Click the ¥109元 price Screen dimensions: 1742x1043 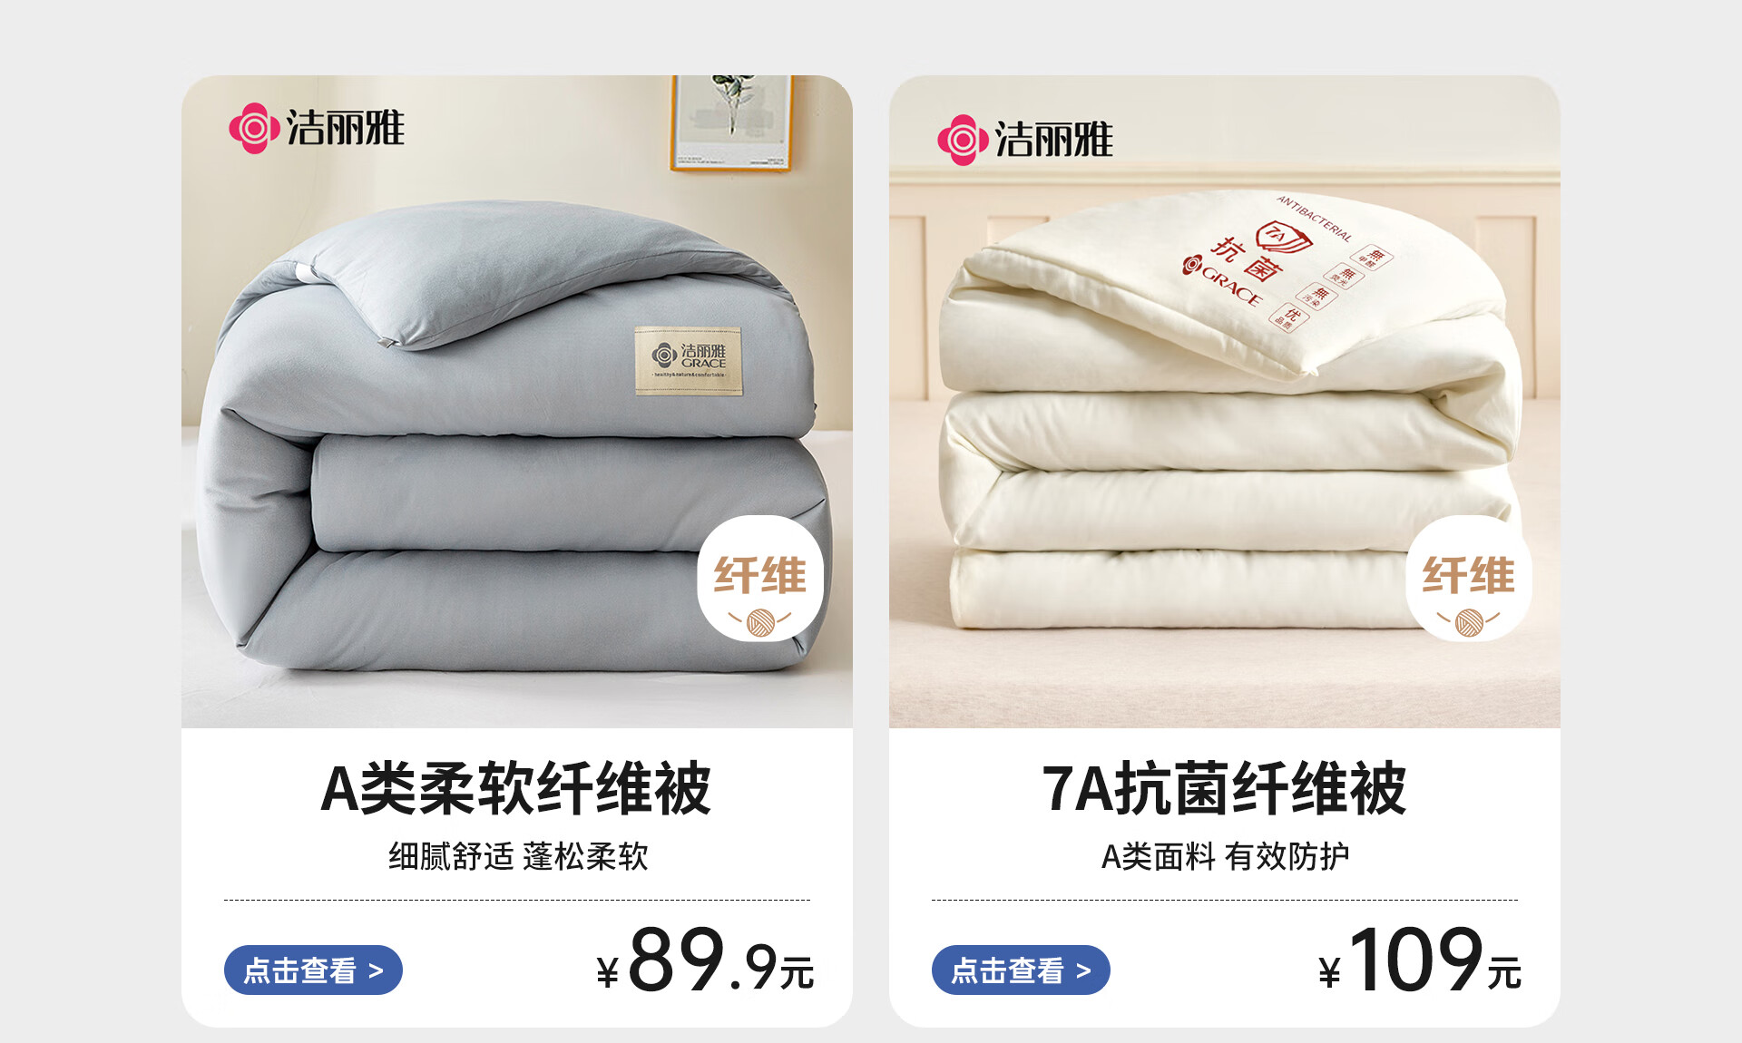tap(1420, 960)
